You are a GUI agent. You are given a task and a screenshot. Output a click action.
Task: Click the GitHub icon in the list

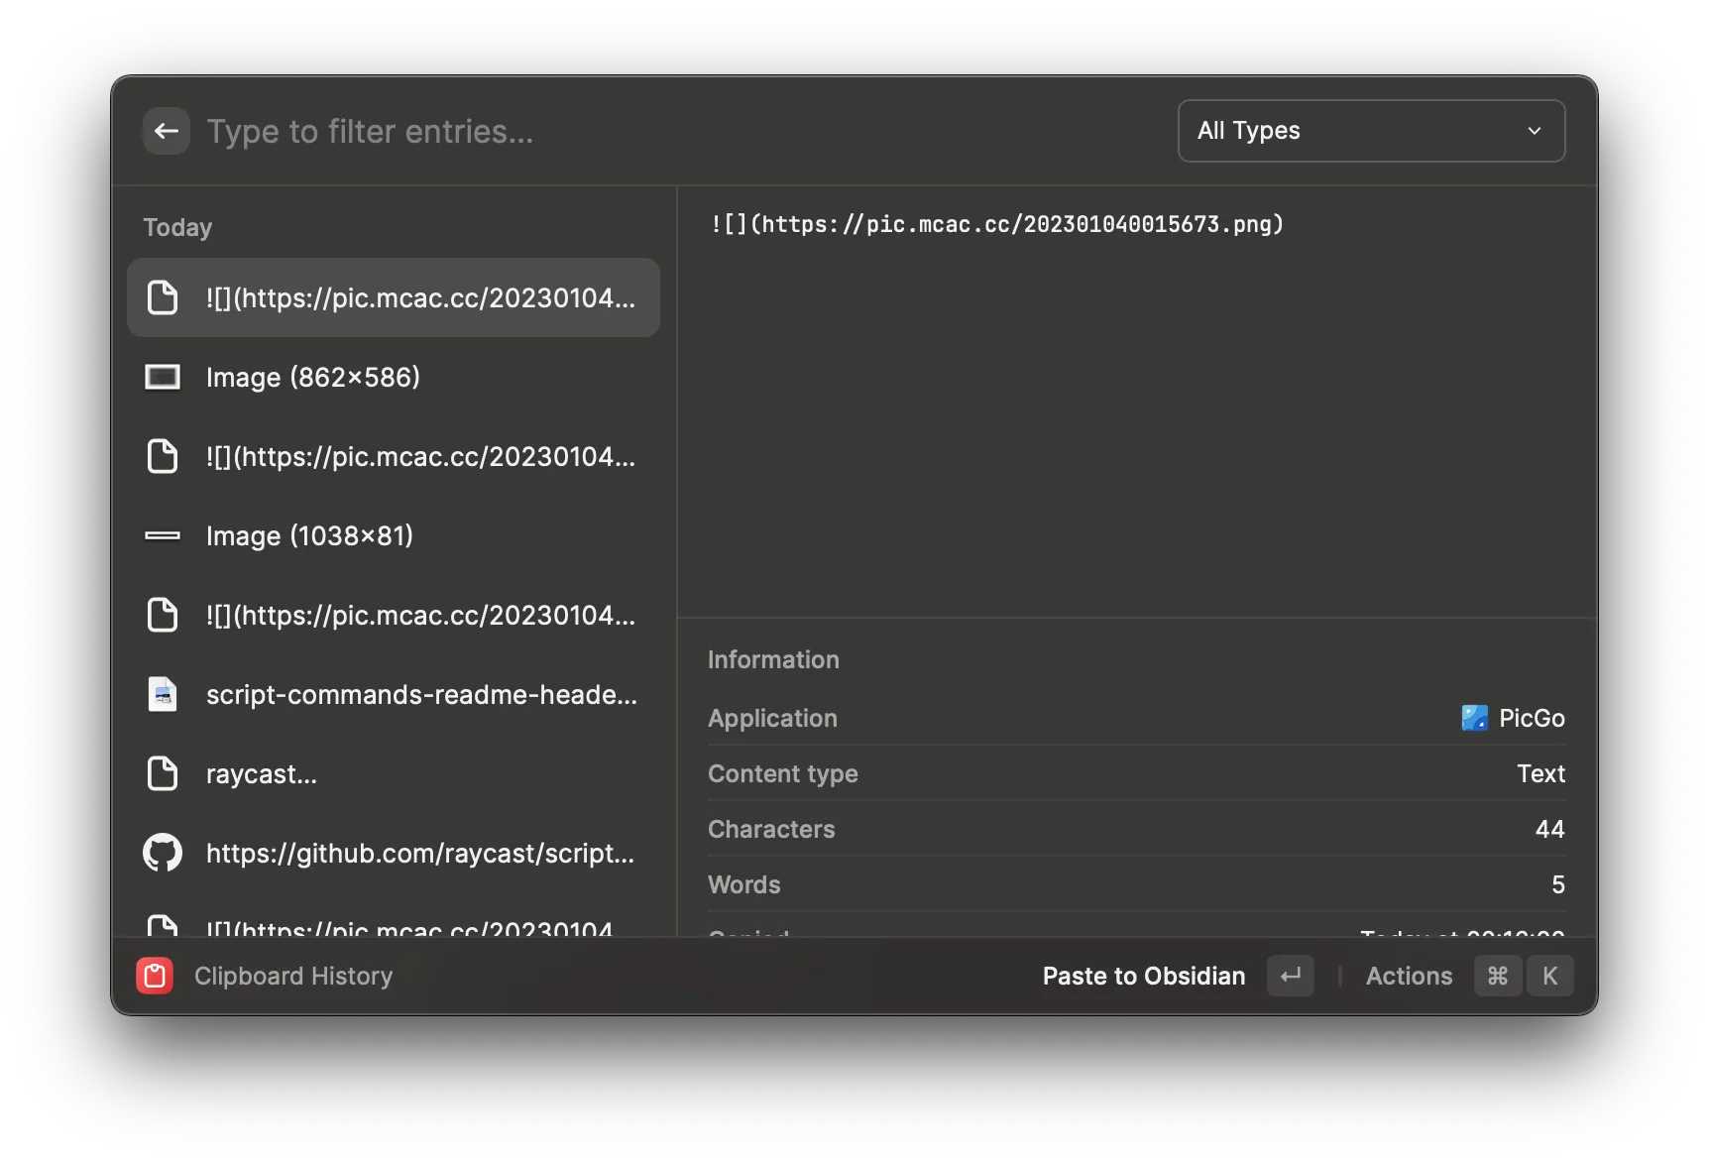163,853
